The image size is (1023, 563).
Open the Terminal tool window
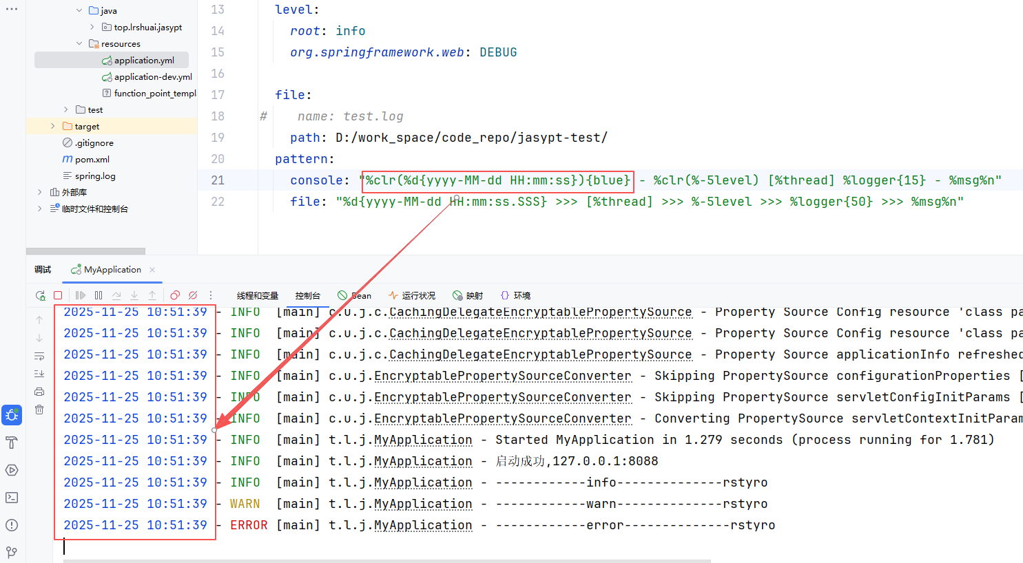point(12,498)
